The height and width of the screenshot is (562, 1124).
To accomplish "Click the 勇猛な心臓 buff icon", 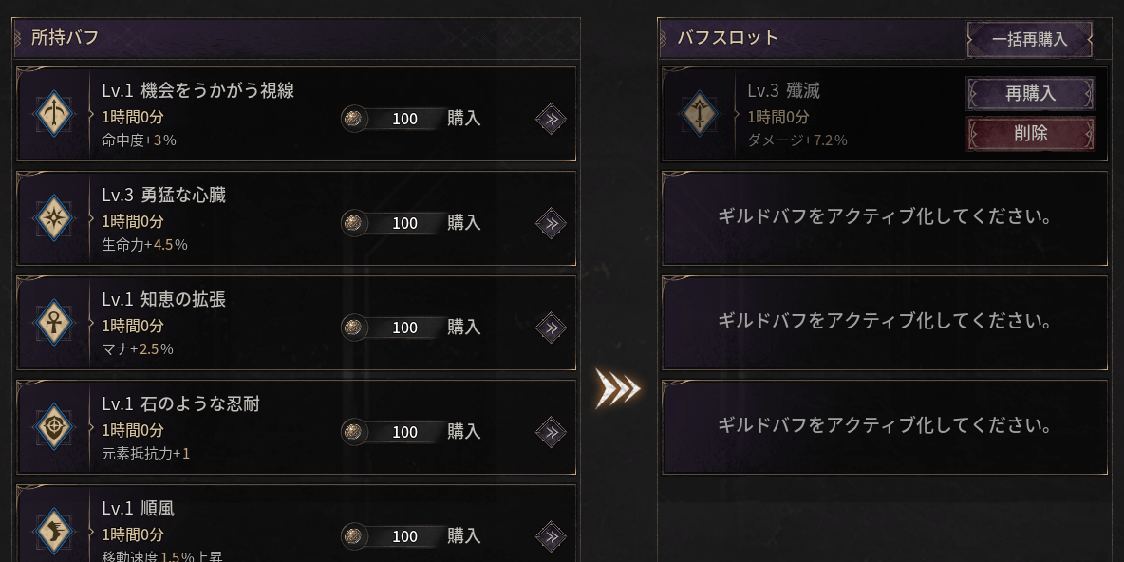I will click(55, 217).
